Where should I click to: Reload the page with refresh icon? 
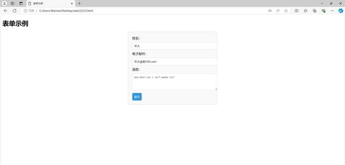(14, 11)
